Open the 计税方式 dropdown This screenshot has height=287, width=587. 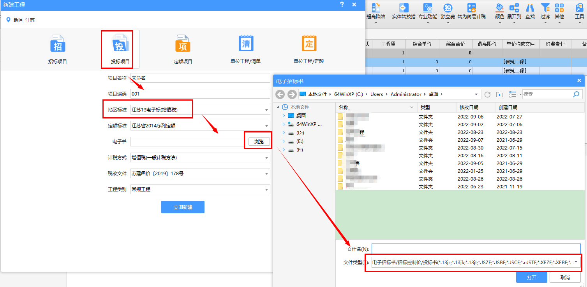click(267, 158)
